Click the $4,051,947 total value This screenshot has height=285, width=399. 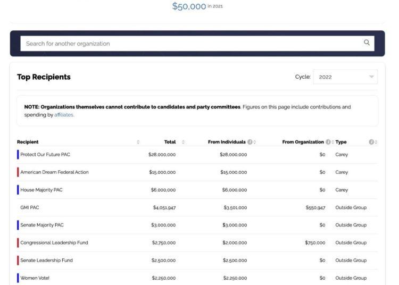point(164,208)
